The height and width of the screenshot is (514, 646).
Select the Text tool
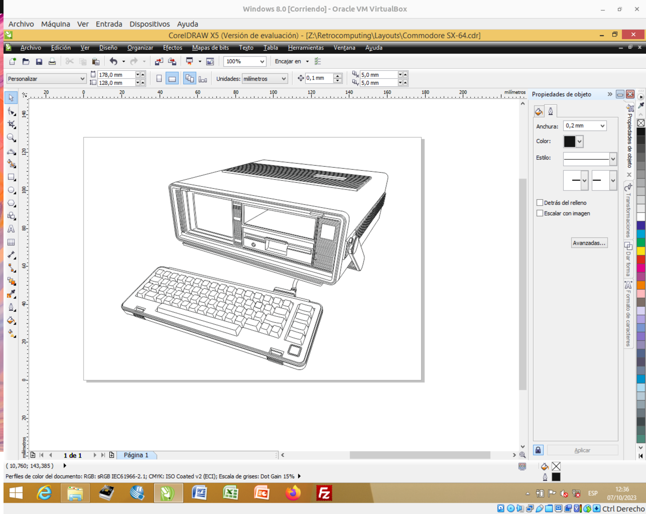(x=11, y=229)
